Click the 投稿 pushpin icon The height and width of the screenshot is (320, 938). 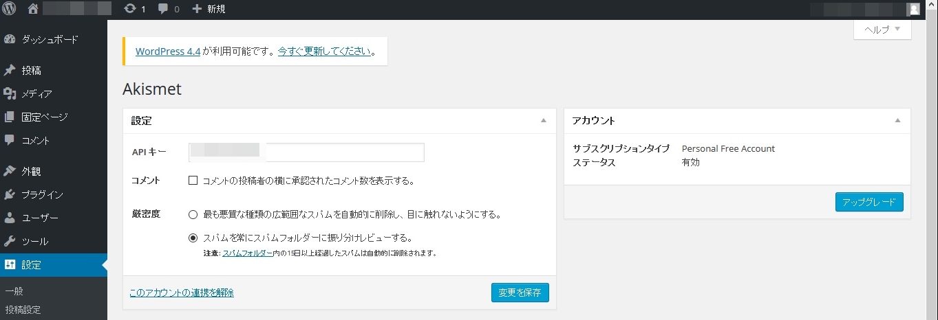tap(10, 70)
